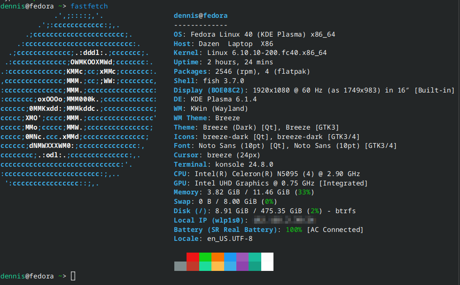Click the yellow color block in bottom row
460x285 pixels.
pyautogui.click(x=218, y=266)
